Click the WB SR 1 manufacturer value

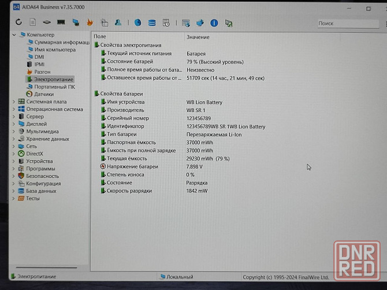[196, 110]
